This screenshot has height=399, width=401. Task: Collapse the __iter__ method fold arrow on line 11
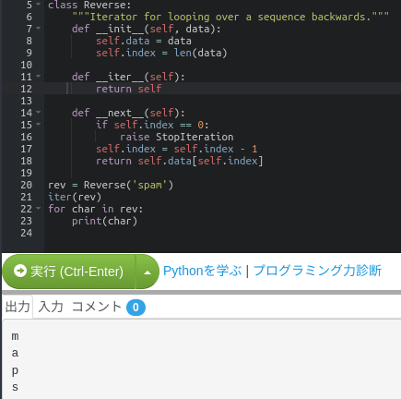point(39,76)
